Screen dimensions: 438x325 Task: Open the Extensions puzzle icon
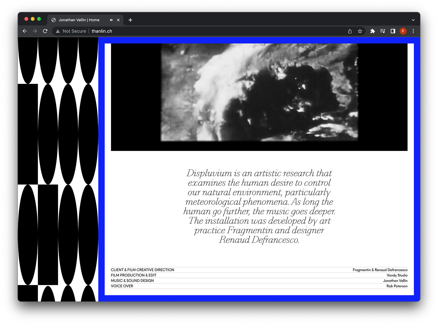[x=372, y=31]
